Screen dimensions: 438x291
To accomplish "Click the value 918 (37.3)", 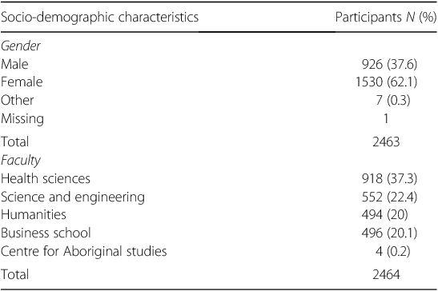I will (x=389, y=178).
